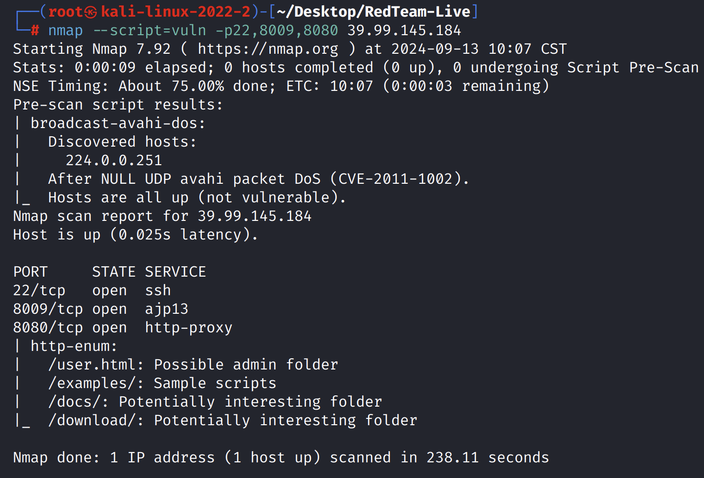Click the --script=vuln option
Screen dimensions: 704x478
coord(150,30)
